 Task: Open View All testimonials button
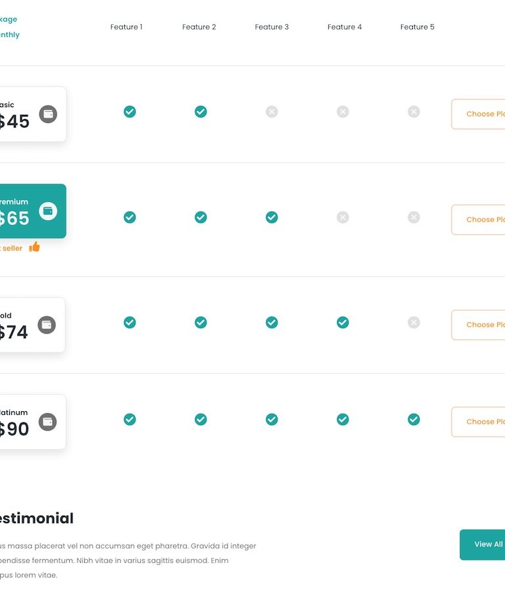coord(483,545)
